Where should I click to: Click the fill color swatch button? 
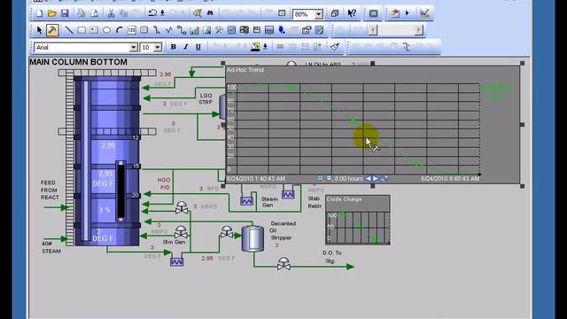point(255,47)
